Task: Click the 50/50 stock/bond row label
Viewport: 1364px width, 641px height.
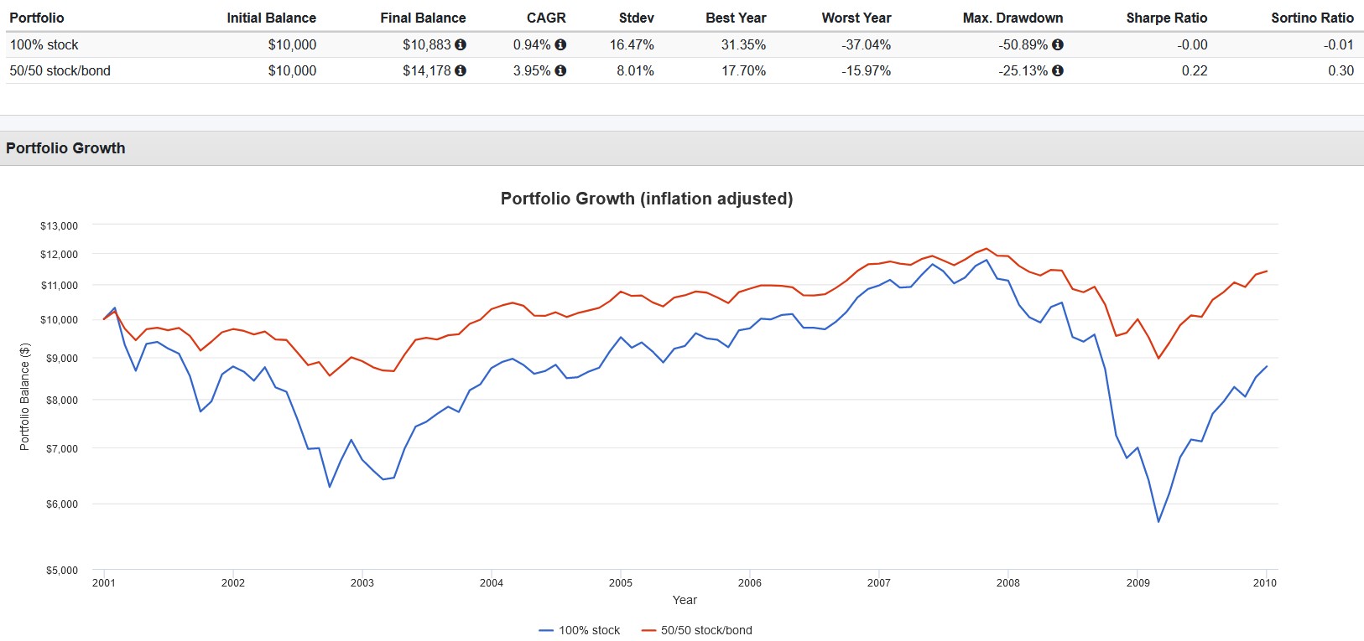Action: 60,70
